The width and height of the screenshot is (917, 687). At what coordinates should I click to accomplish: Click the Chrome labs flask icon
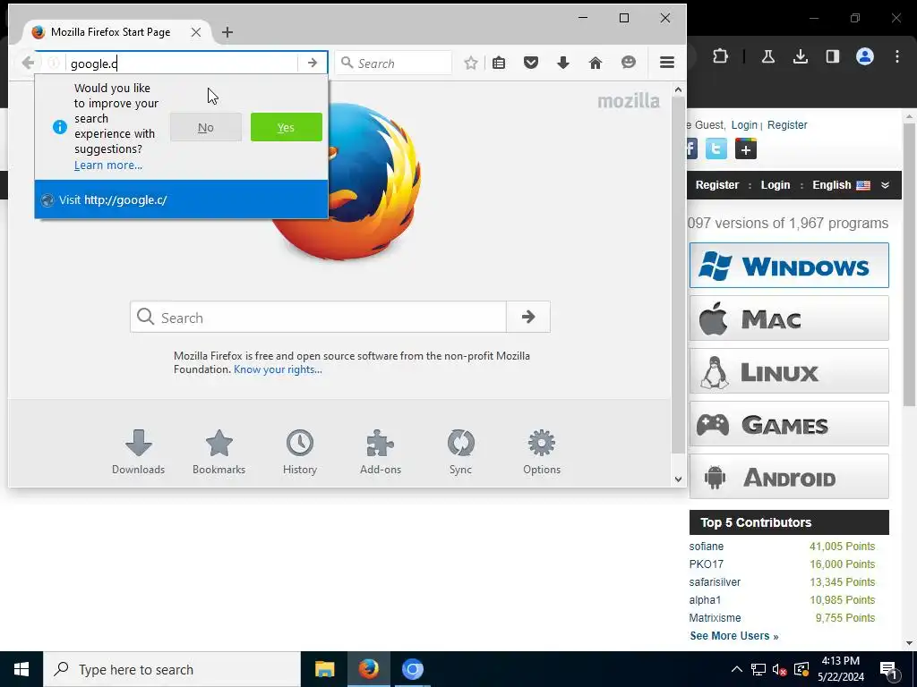768,56
